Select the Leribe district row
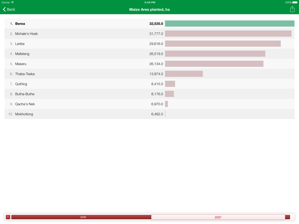299x224 pixels. point(149,44)
